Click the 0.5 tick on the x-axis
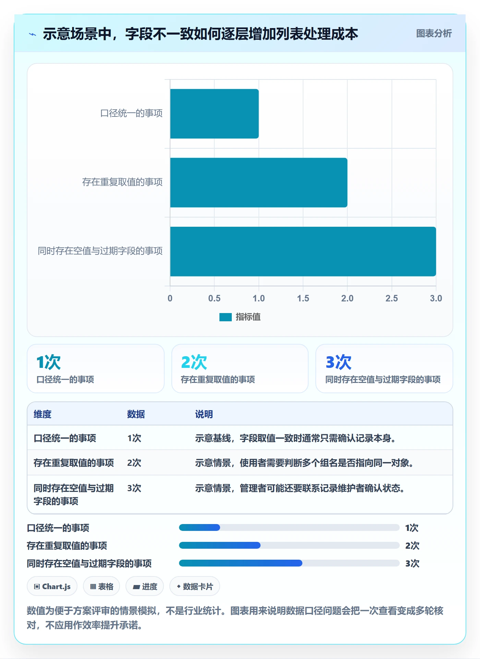 214,298
